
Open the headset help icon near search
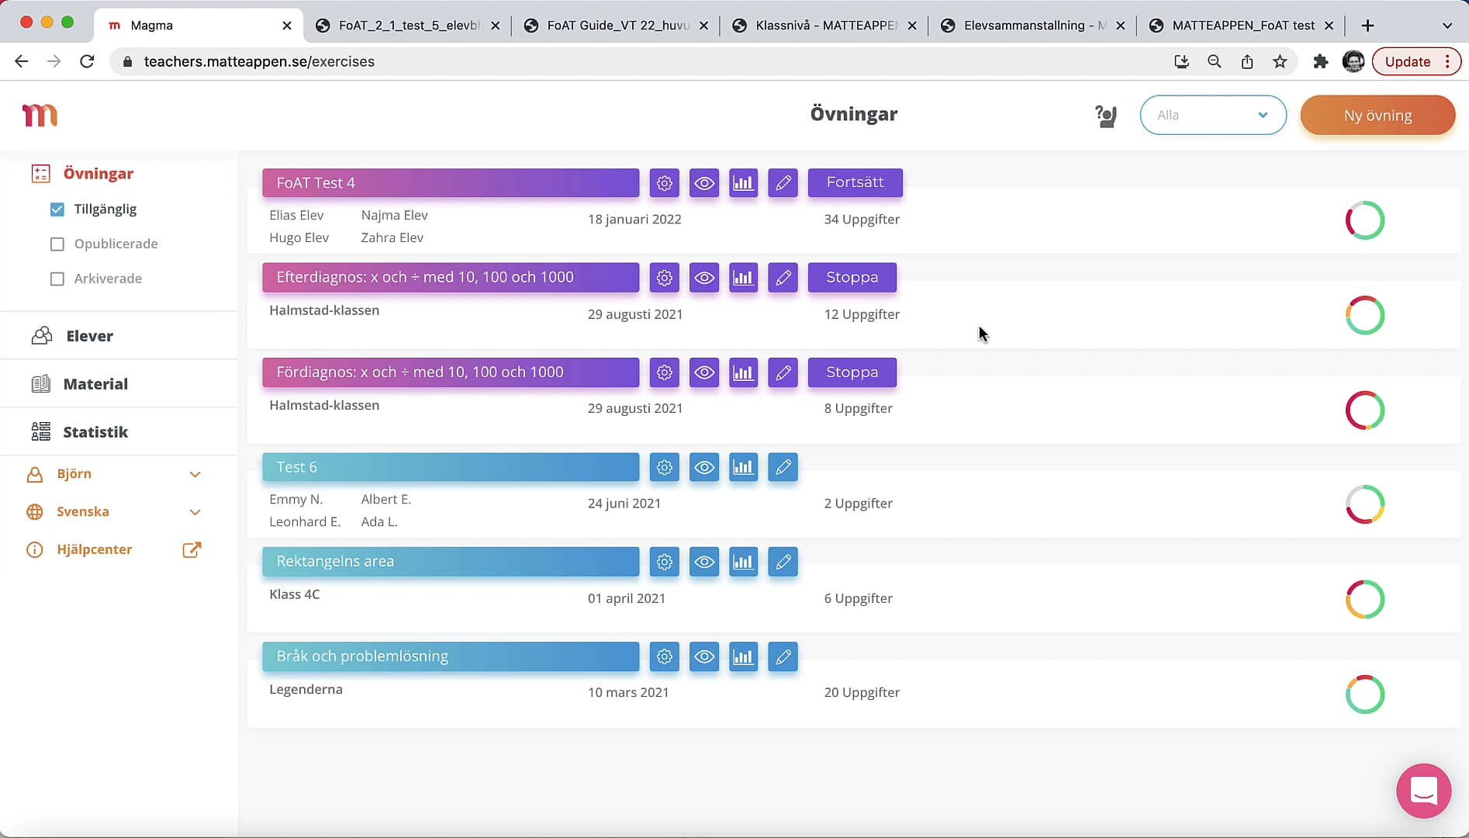click(x=1105, y=115)
